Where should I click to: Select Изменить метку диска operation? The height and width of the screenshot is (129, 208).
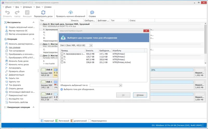click(x=18, y=65)
